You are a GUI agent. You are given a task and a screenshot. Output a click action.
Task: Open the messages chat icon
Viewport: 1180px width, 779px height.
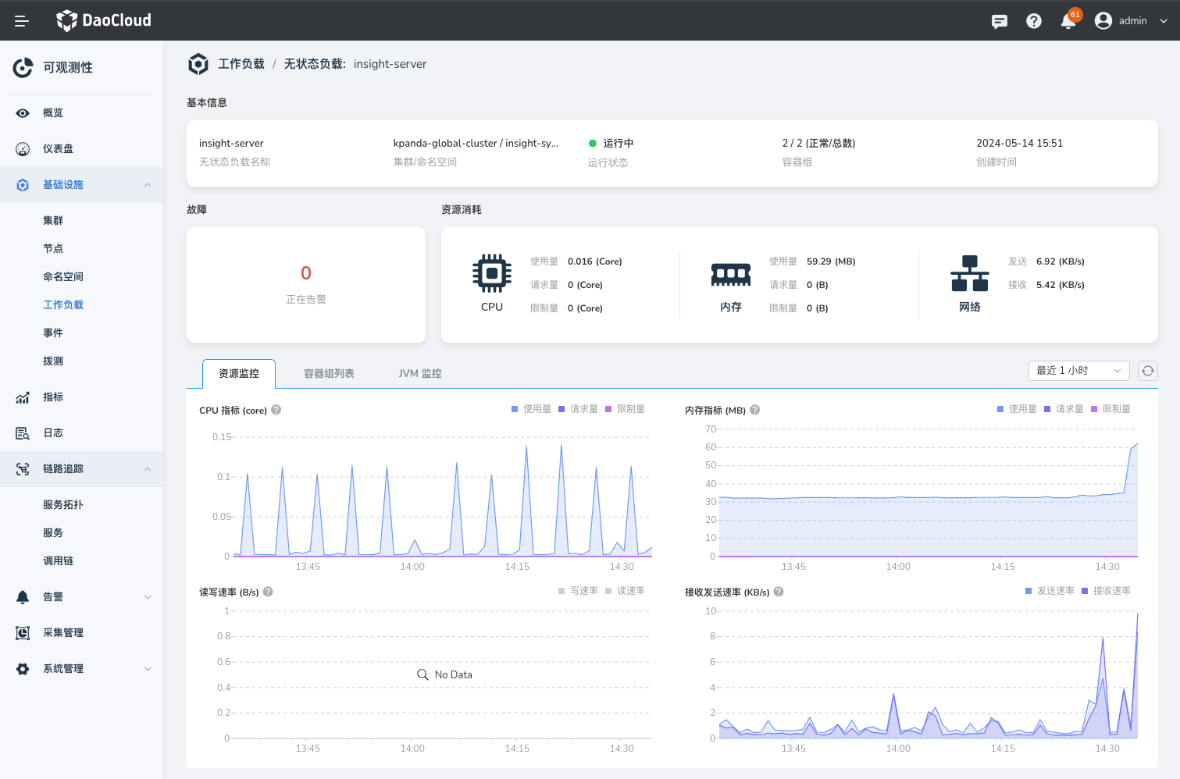999,21
